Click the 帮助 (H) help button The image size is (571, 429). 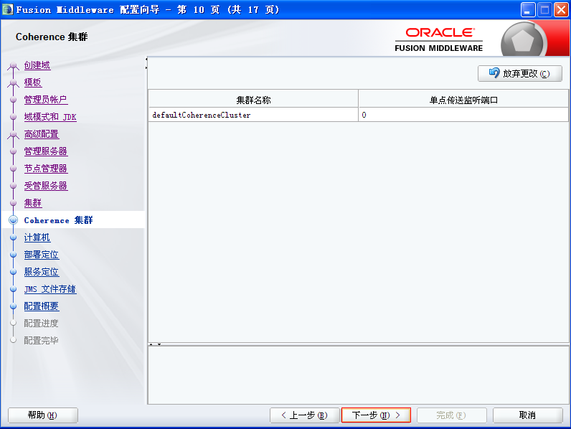[x=43, y=415]
